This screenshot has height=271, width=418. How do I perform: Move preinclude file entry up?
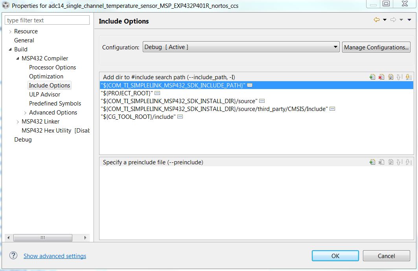pyautogui.click(x=399, y=162)
